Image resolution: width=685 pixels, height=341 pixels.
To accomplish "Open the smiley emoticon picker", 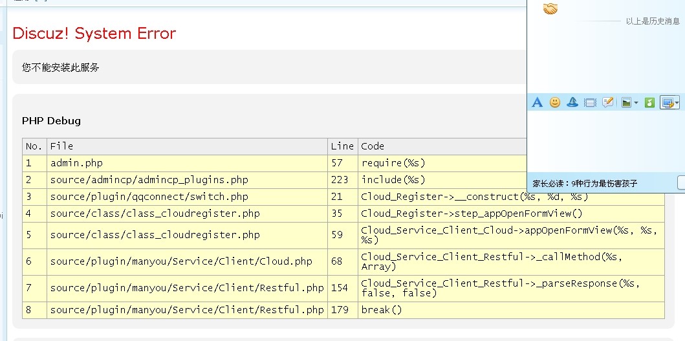I will coord(555,102).
